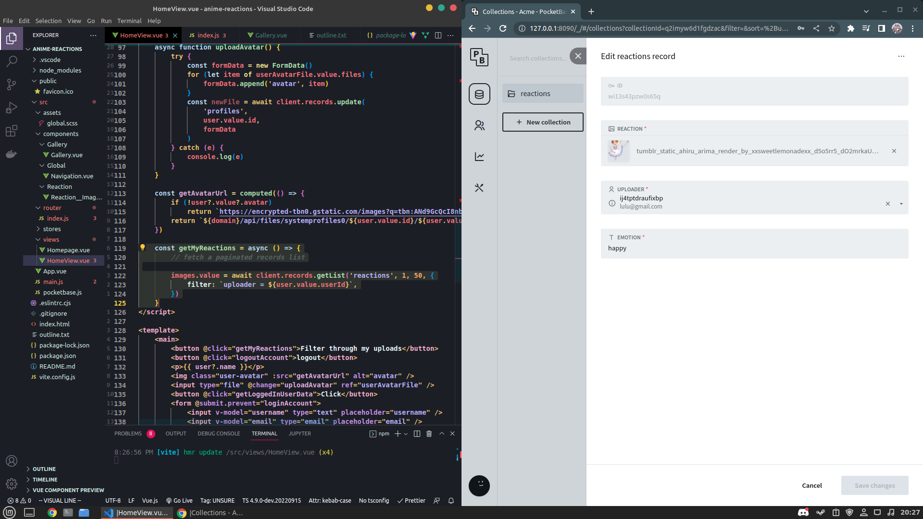Bookmark this page with star icon

(832, 28)
